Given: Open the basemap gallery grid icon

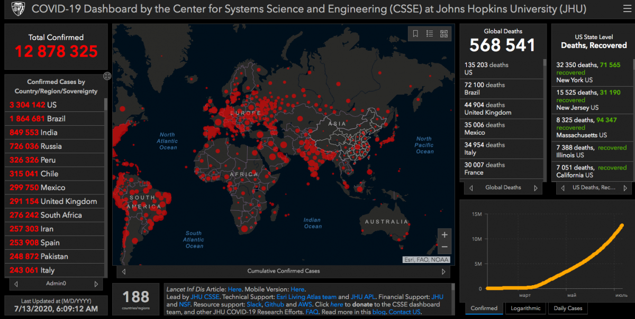Looking at the screenshot, I should coord(444,33).
